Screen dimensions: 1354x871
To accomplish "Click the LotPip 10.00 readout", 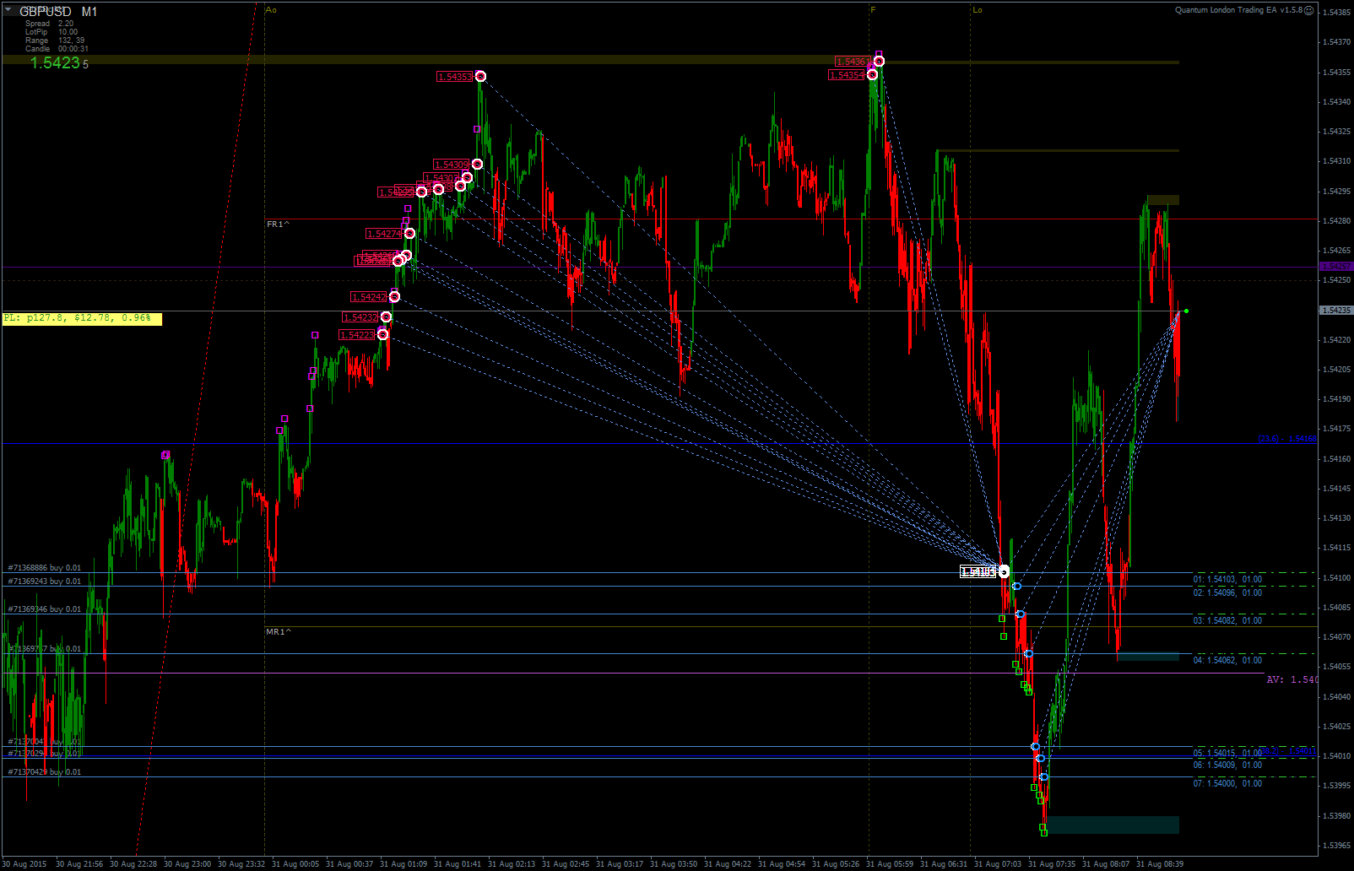I will pos(51,32).
